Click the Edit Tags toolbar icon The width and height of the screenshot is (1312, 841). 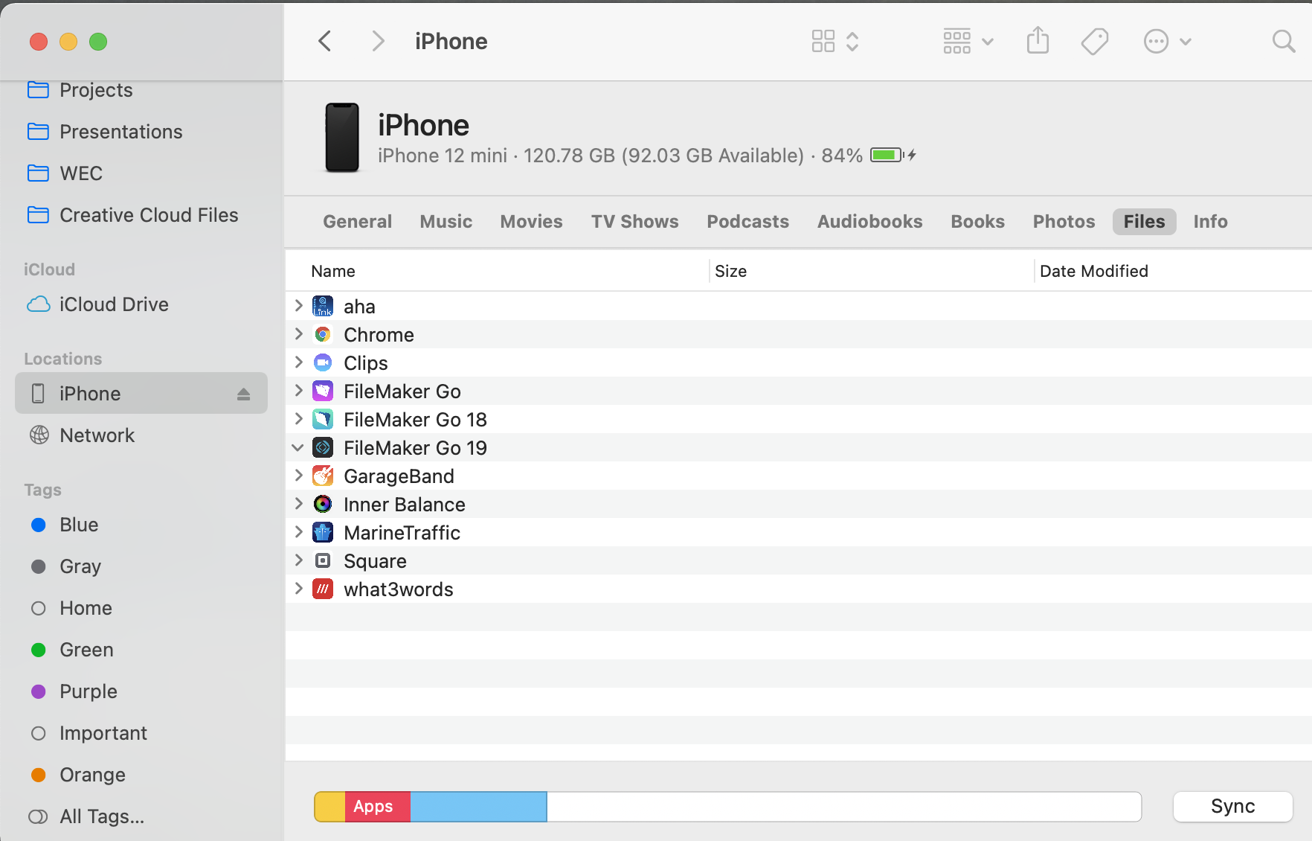click(1094, 41)
